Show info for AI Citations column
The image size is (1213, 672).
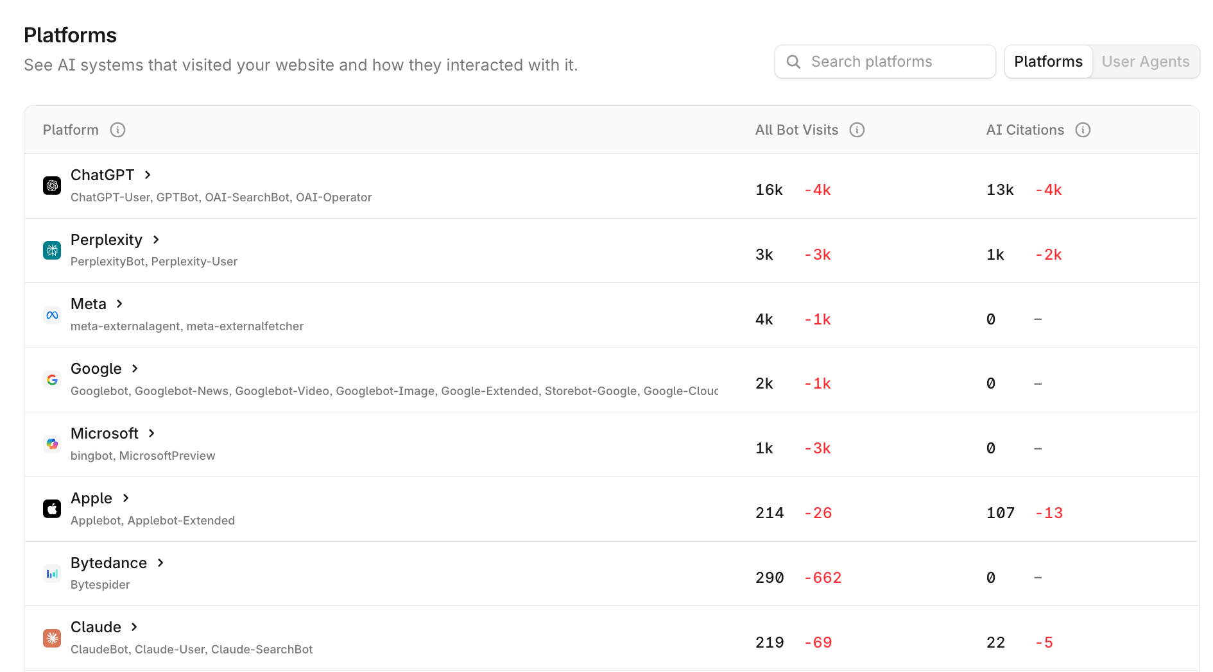(1083, 130)
